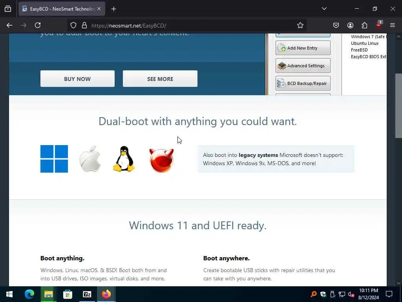The height and width of the screenshot is (302, 402).
Task: Open the Firefox hamburger menu
Action: click(x=393, y=25)
